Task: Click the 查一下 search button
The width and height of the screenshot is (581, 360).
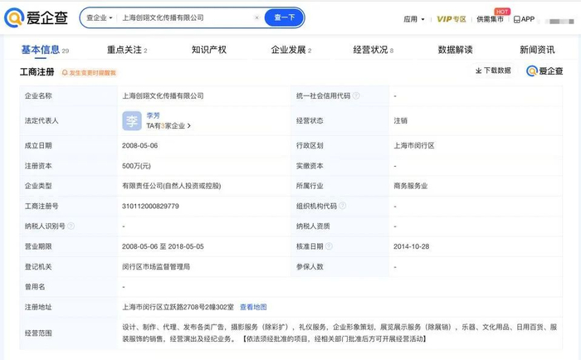Action: point(284,17)
